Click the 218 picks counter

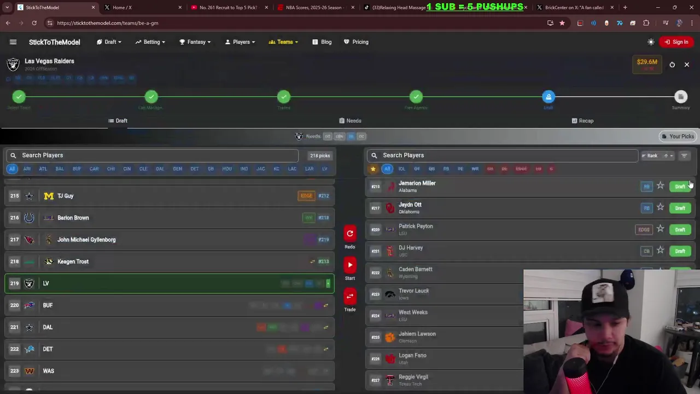click(x=320, y=155)
